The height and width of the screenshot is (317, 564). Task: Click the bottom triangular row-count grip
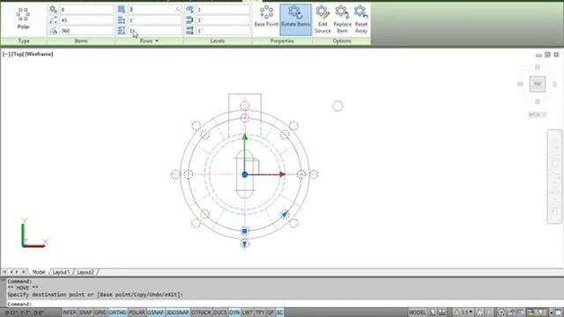[x=245, y=244]
